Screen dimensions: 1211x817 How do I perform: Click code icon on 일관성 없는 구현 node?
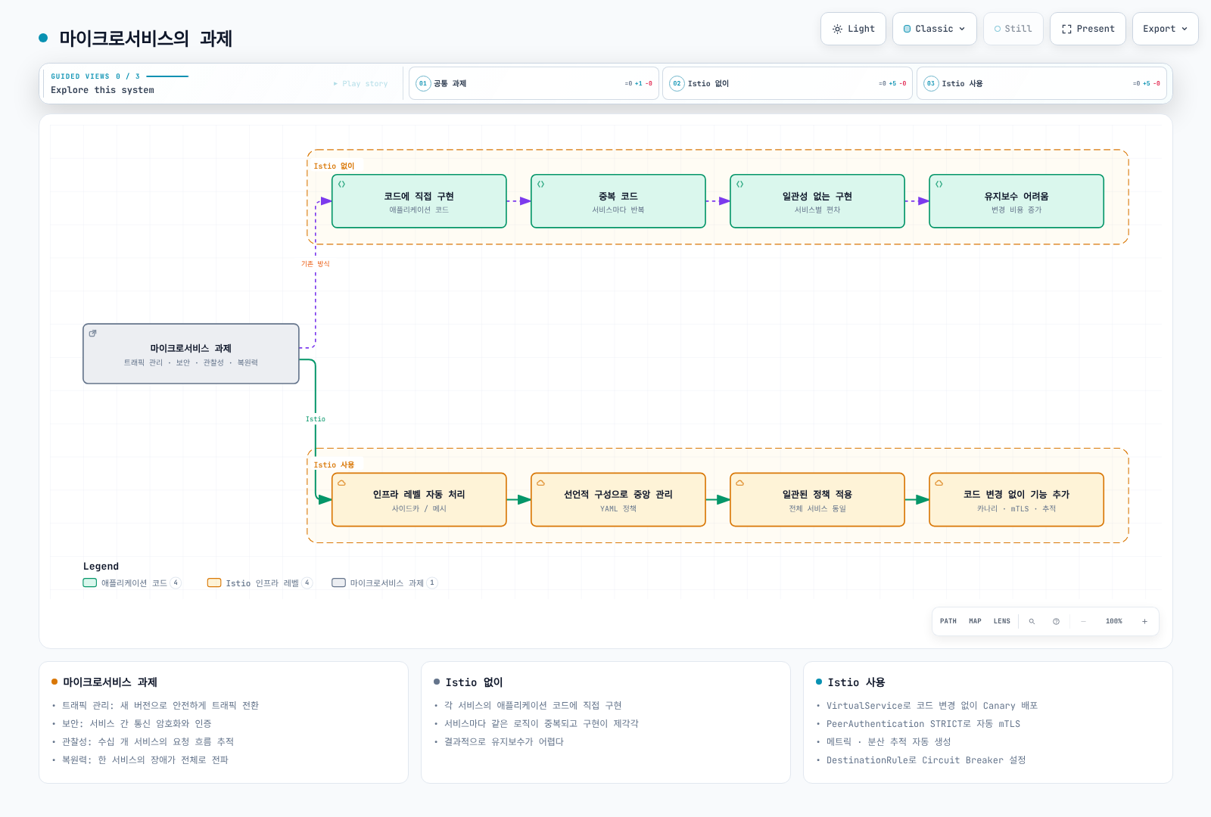pos(739,184)
